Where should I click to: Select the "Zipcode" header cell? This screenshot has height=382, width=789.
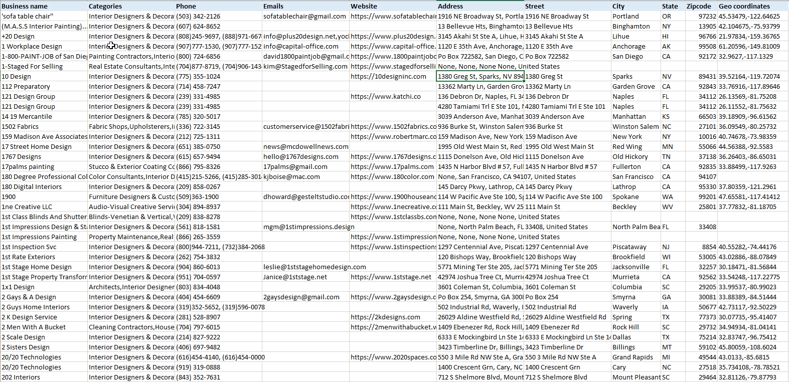pos(699,6)
